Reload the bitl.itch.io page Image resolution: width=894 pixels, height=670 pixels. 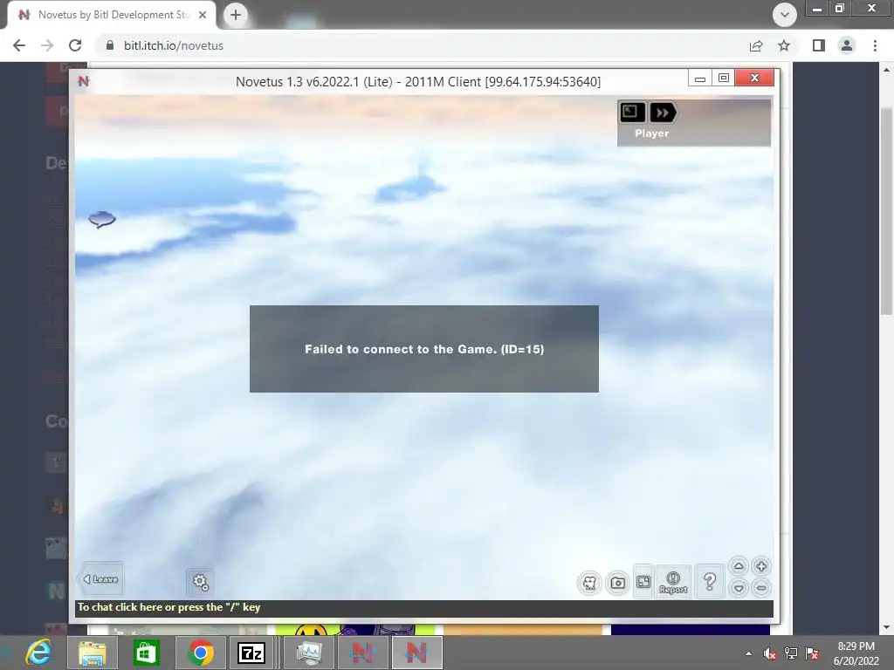tap(75, 45)
